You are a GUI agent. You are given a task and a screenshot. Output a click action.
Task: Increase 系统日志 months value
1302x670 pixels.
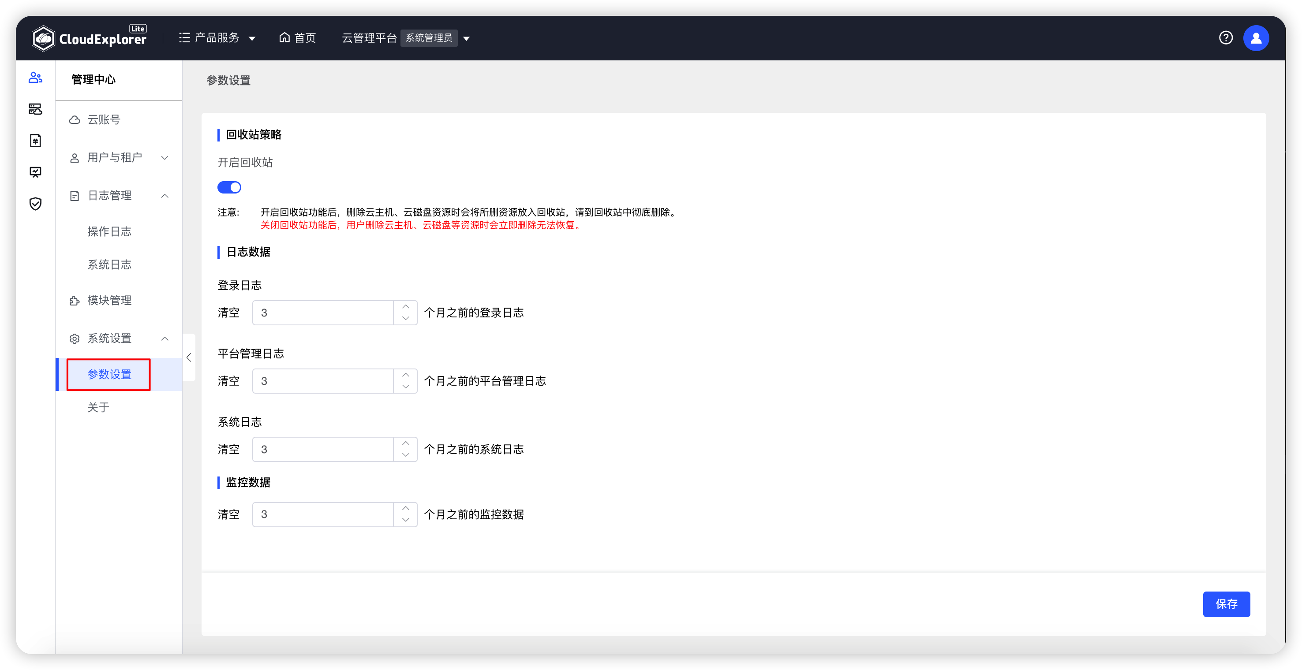coord(405,443)
